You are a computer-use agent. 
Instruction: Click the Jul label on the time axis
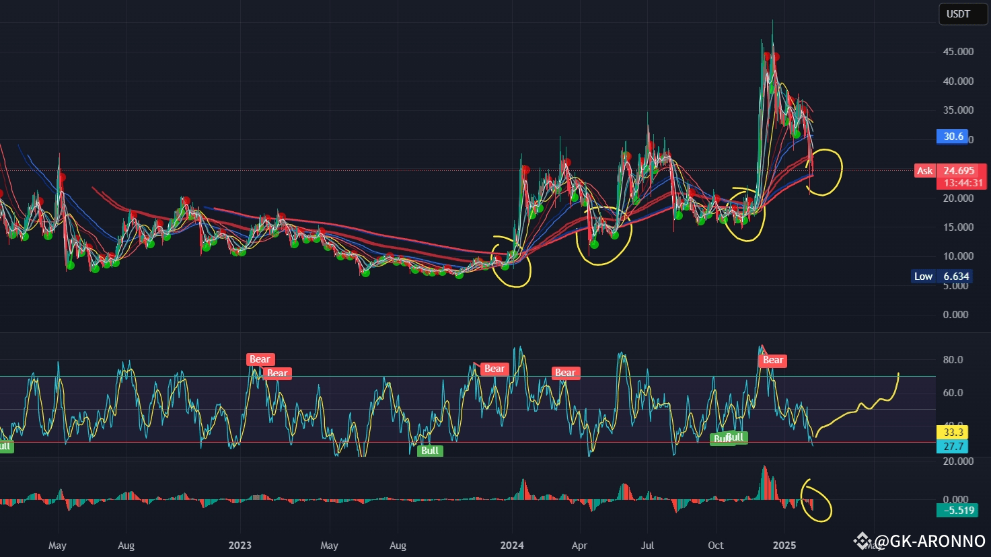click(x=647, y=546)
